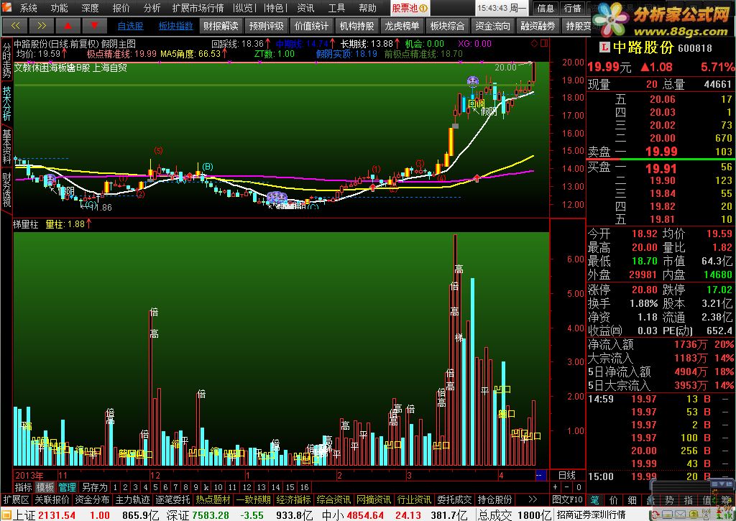Click the yellow index icon beside 上证
The image size is (736, 521).
tap(6, 515)
